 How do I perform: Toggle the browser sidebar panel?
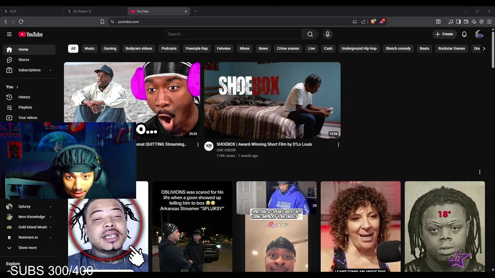tap(458, 22)
